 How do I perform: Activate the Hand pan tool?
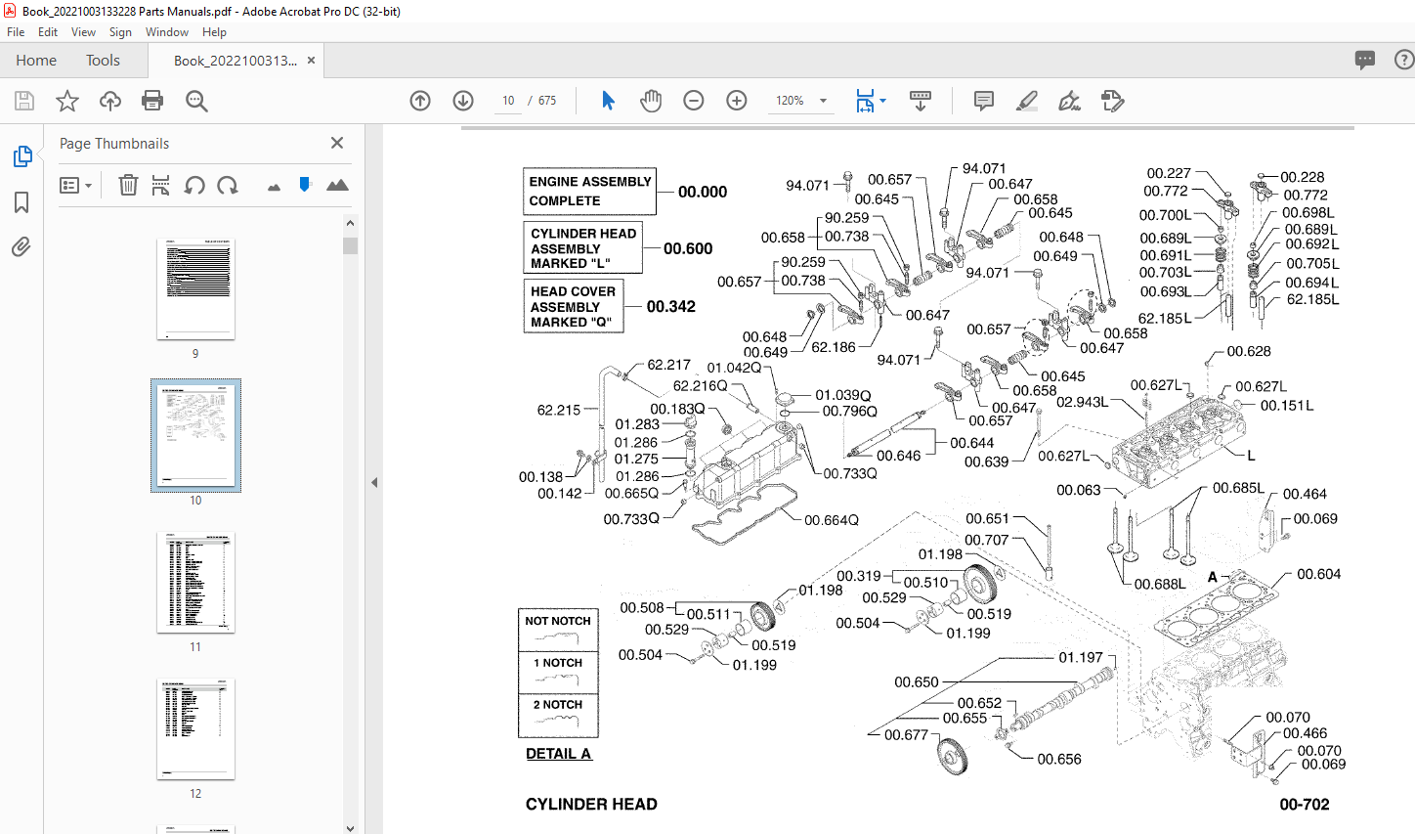(651, 101)
